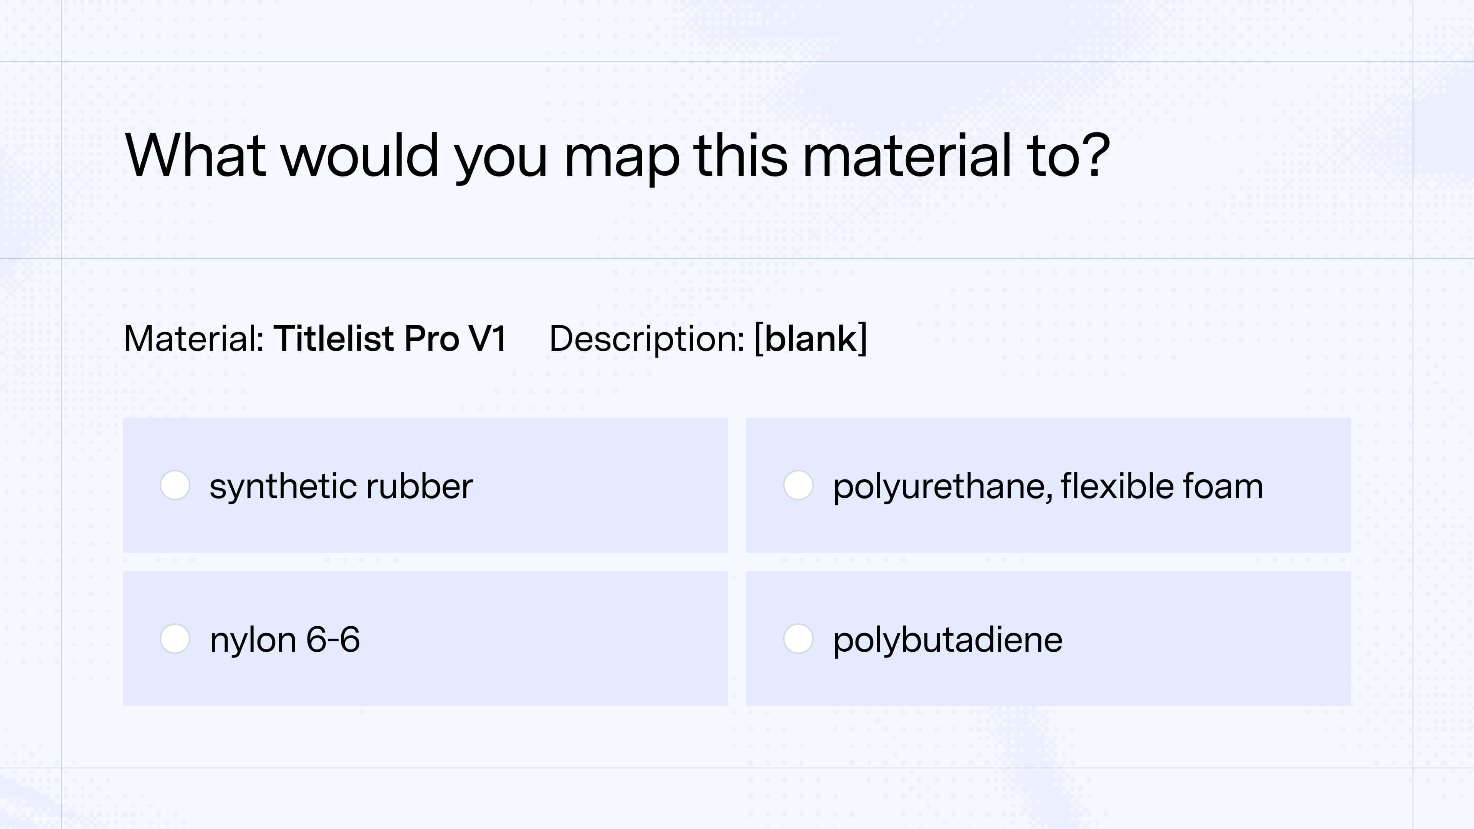Click the polyurethane, flexible foam option label
This screenshot has height=829, width=1474.
click(x=1047, y=486)
